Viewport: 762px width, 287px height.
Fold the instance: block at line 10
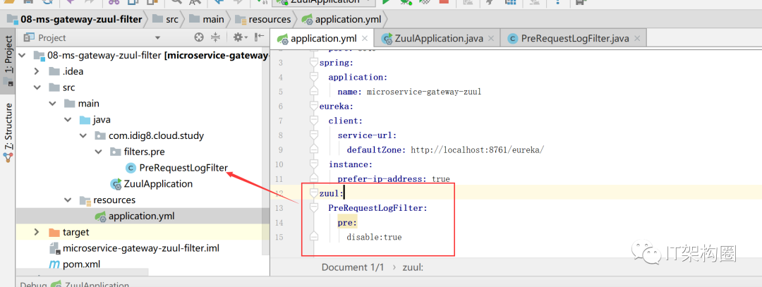pyautogui.click(x=313, y=164)
